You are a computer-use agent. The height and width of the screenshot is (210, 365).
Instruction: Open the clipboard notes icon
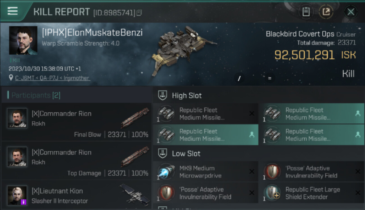pyautogui.click(x=306, y=12)
